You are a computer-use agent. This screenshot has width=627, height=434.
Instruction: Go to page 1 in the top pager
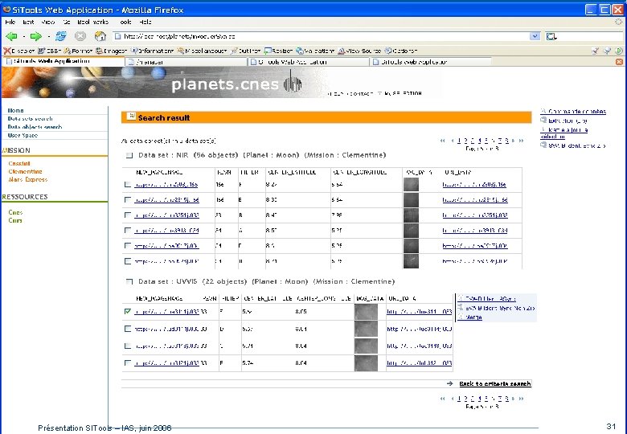[459, 141]
